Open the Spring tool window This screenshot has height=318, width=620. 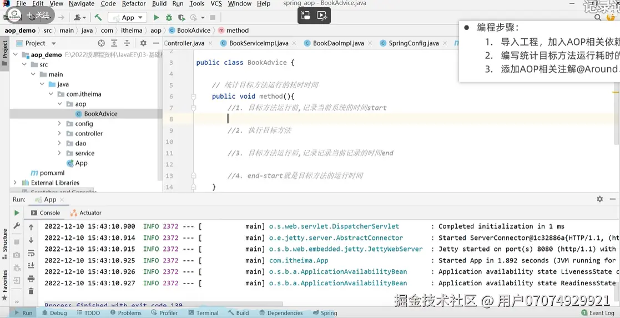coord(325,313)
